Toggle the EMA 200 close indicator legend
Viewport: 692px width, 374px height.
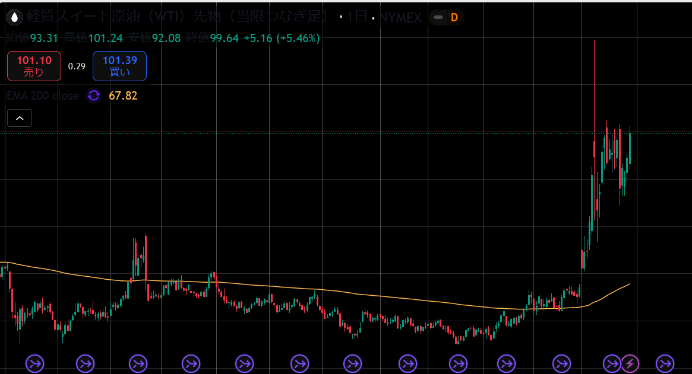43,95
